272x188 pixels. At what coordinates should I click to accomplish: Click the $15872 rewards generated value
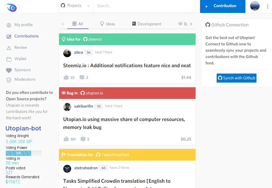[x=13, y=182]
